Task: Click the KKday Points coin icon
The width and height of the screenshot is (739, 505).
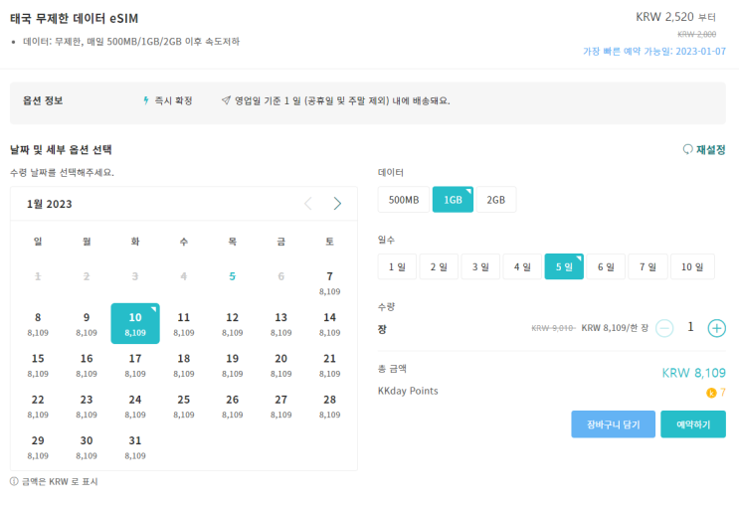Action: click(711, 393)
